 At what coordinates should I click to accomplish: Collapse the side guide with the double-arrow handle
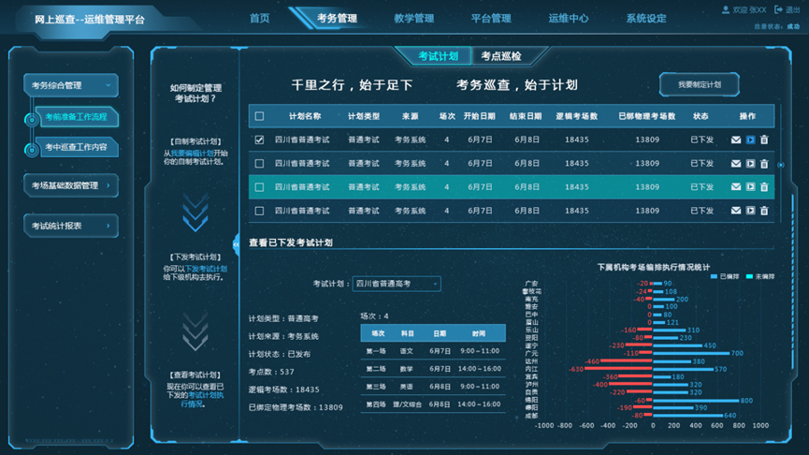[x=236, y=239]
